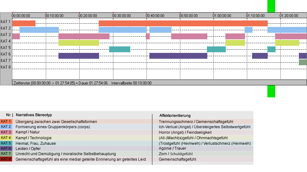The width and height of the screenshot is (307, 172).
Task: Click 'Heimat, Frau, Zuhause' entry
Action: point(36,143)
